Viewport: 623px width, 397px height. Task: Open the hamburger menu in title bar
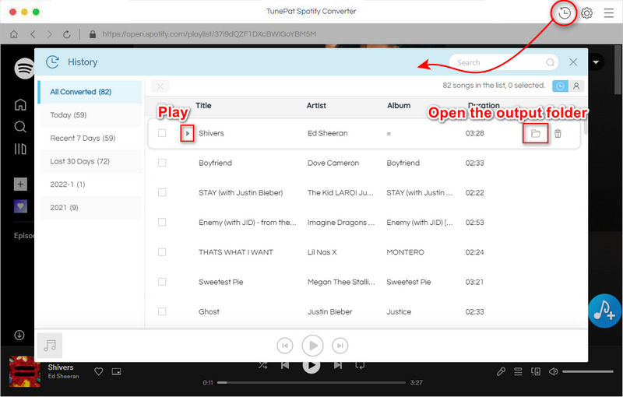609,13
